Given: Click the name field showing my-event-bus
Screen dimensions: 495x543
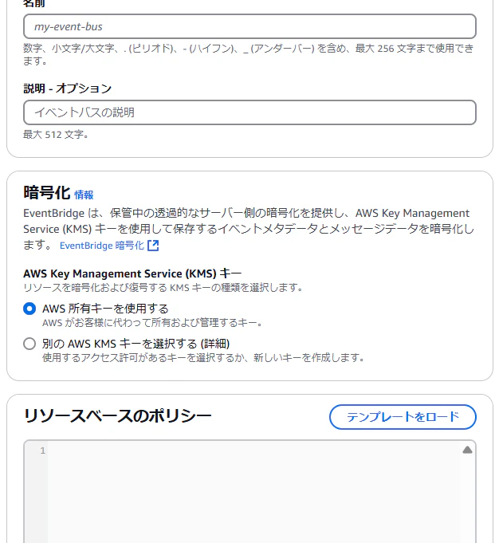Looking at the screenshot, I should [x=249, y=26].
